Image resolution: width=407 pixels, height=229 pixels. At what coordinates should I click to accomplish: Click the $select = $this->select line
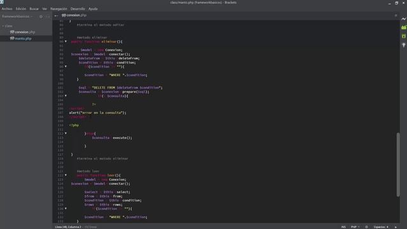point(107,192)
